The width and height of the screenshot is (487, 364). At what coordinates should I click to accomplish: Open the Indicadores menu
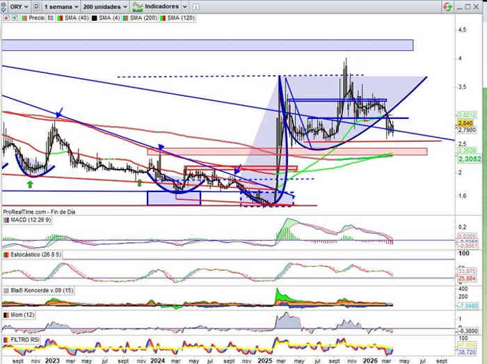coord(161,6)
